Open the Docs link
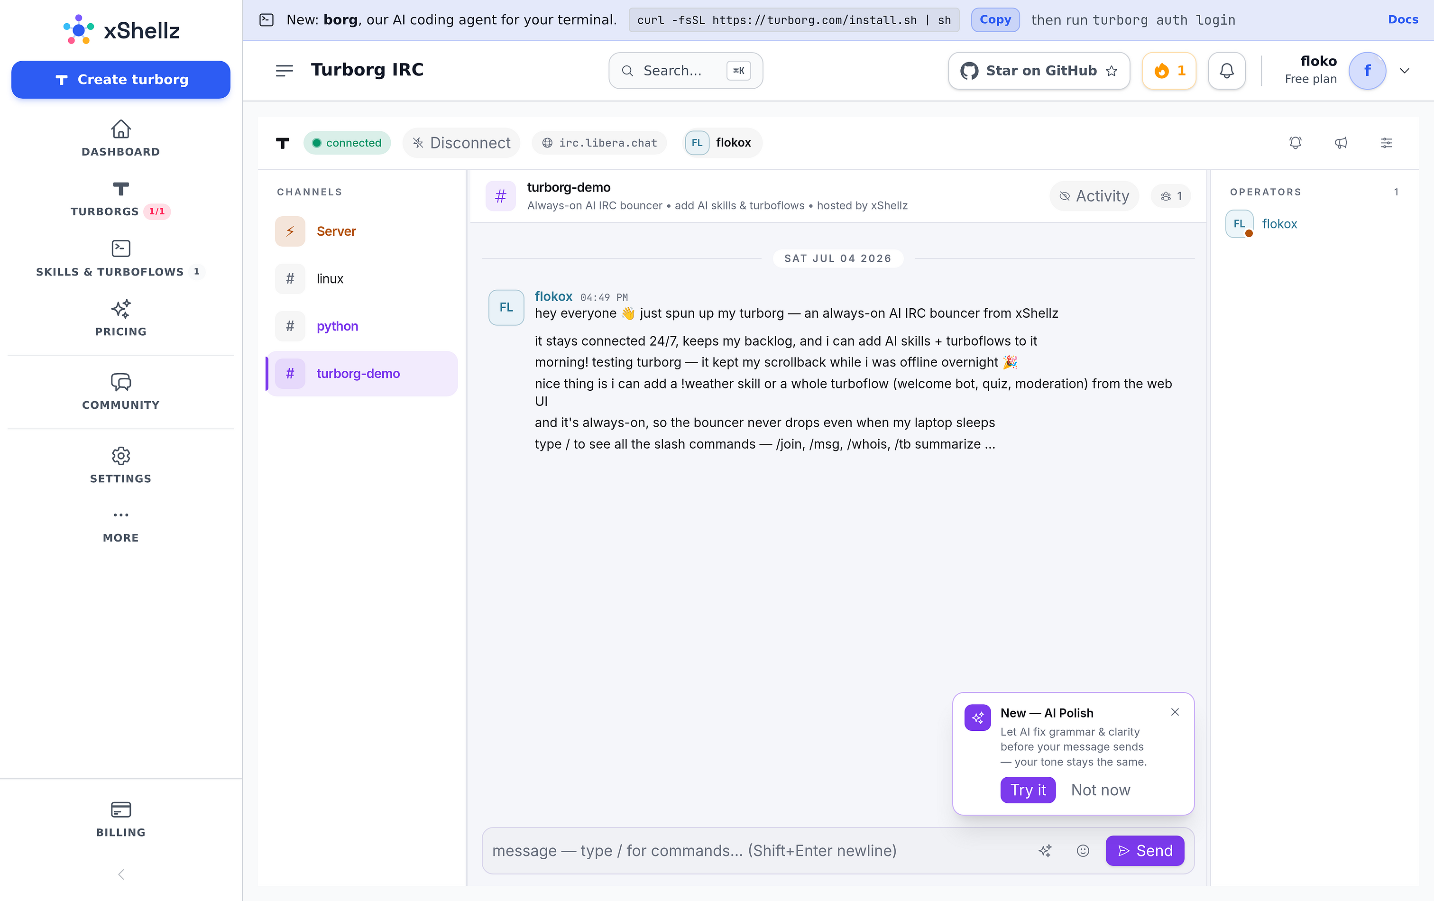1434x901 pixels. click(x=1403, y=19)
